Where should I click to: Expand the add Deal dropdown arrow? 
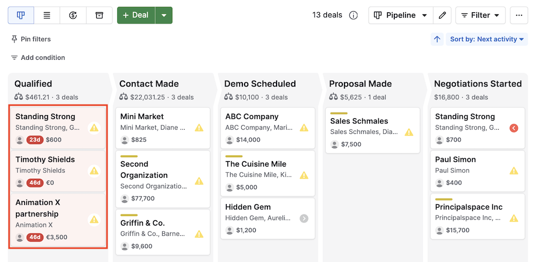[x=164, y=15]
